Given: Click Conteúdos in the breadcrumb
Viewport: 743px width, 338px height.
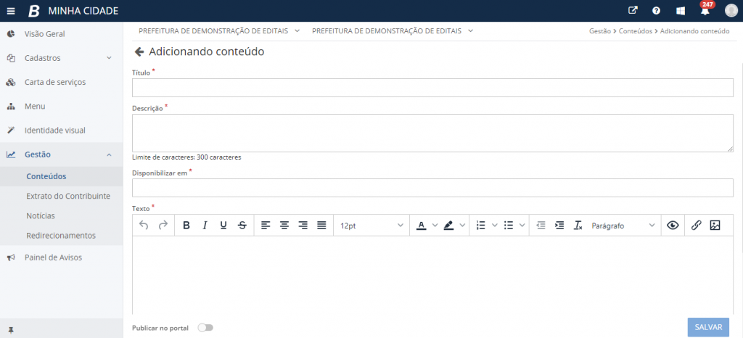Looking at the screenshot, I should (x=635, y=31).
